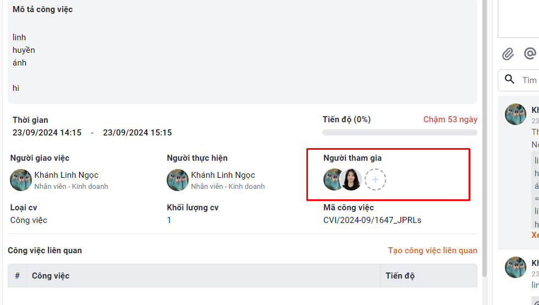Click the @ mention icon
The width and height of the screenshot is (539, 305).
530,53
